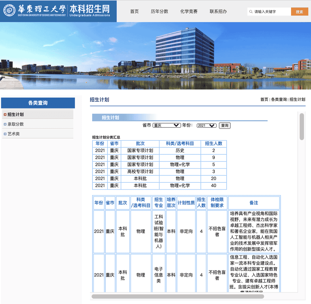
Task: Click the bullet icon beside 艺术类
Action: tap(5, 134)
